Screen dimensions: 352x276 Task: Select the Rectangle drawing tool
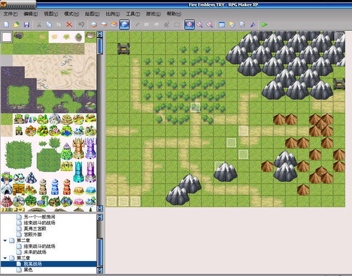pyautogui.click(x=147, y=24)
